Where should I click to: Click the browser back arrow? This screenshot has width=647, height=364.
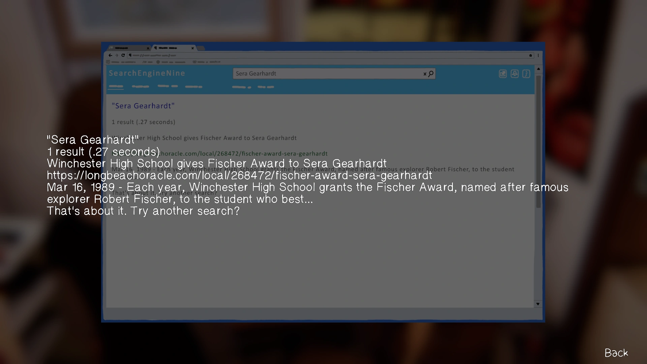pyautogui.click(x=110, y=55)
